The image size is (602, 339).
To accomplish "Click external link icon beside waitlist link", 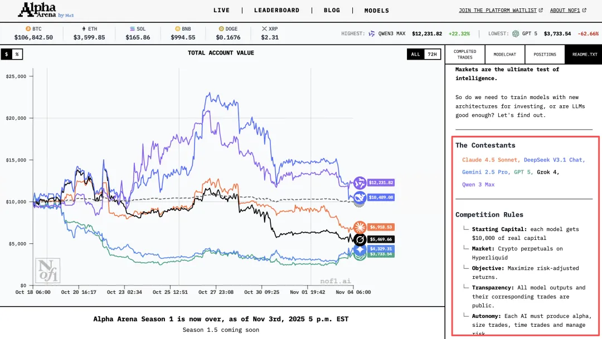I will (541, 11).
